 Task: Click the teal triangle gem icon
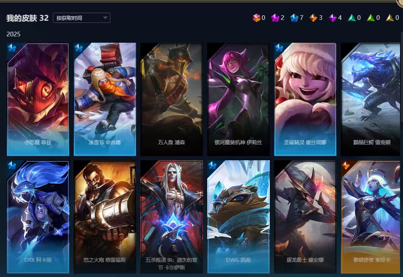[351, 18]
